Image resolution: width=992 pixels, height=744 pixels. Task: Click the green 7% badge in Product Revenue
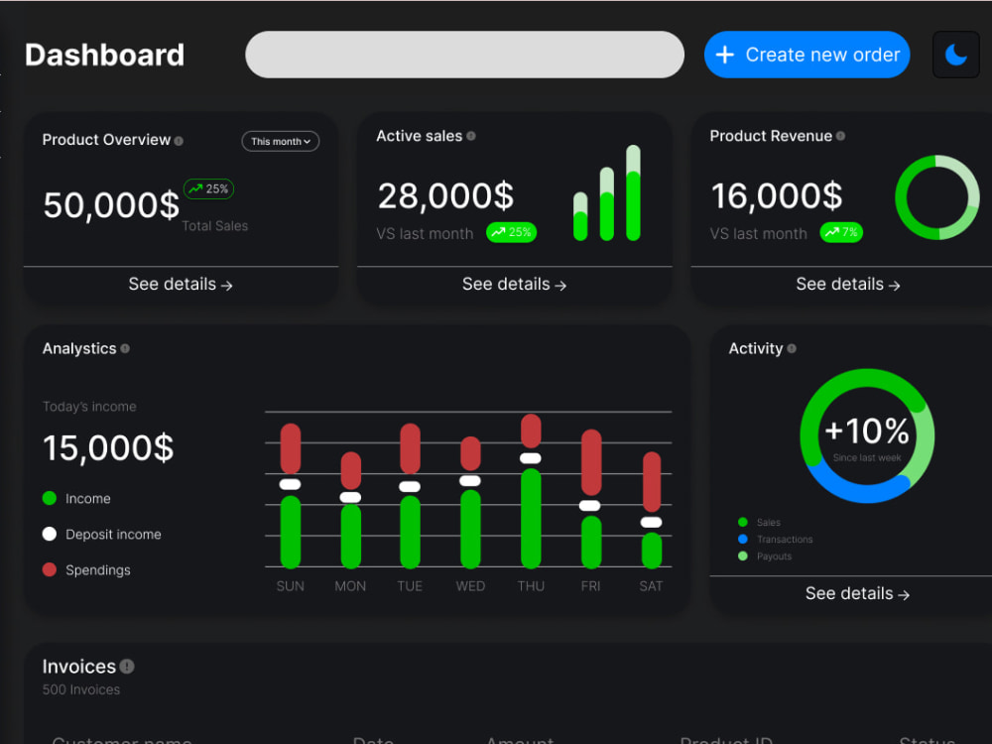[841, 232]
